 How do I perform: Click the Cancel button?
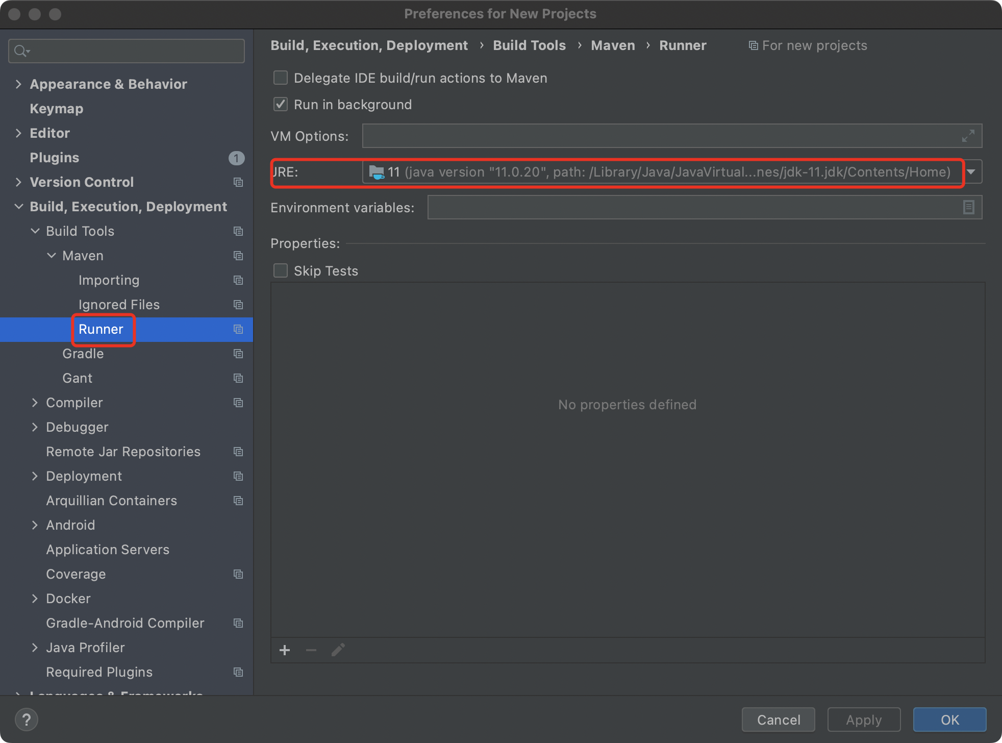778,720
